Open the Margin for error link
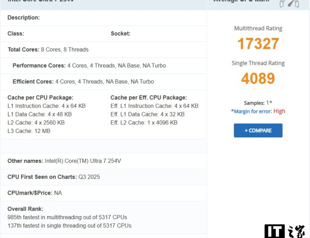Screen dimensions: 310x238 tap(253, 111)
